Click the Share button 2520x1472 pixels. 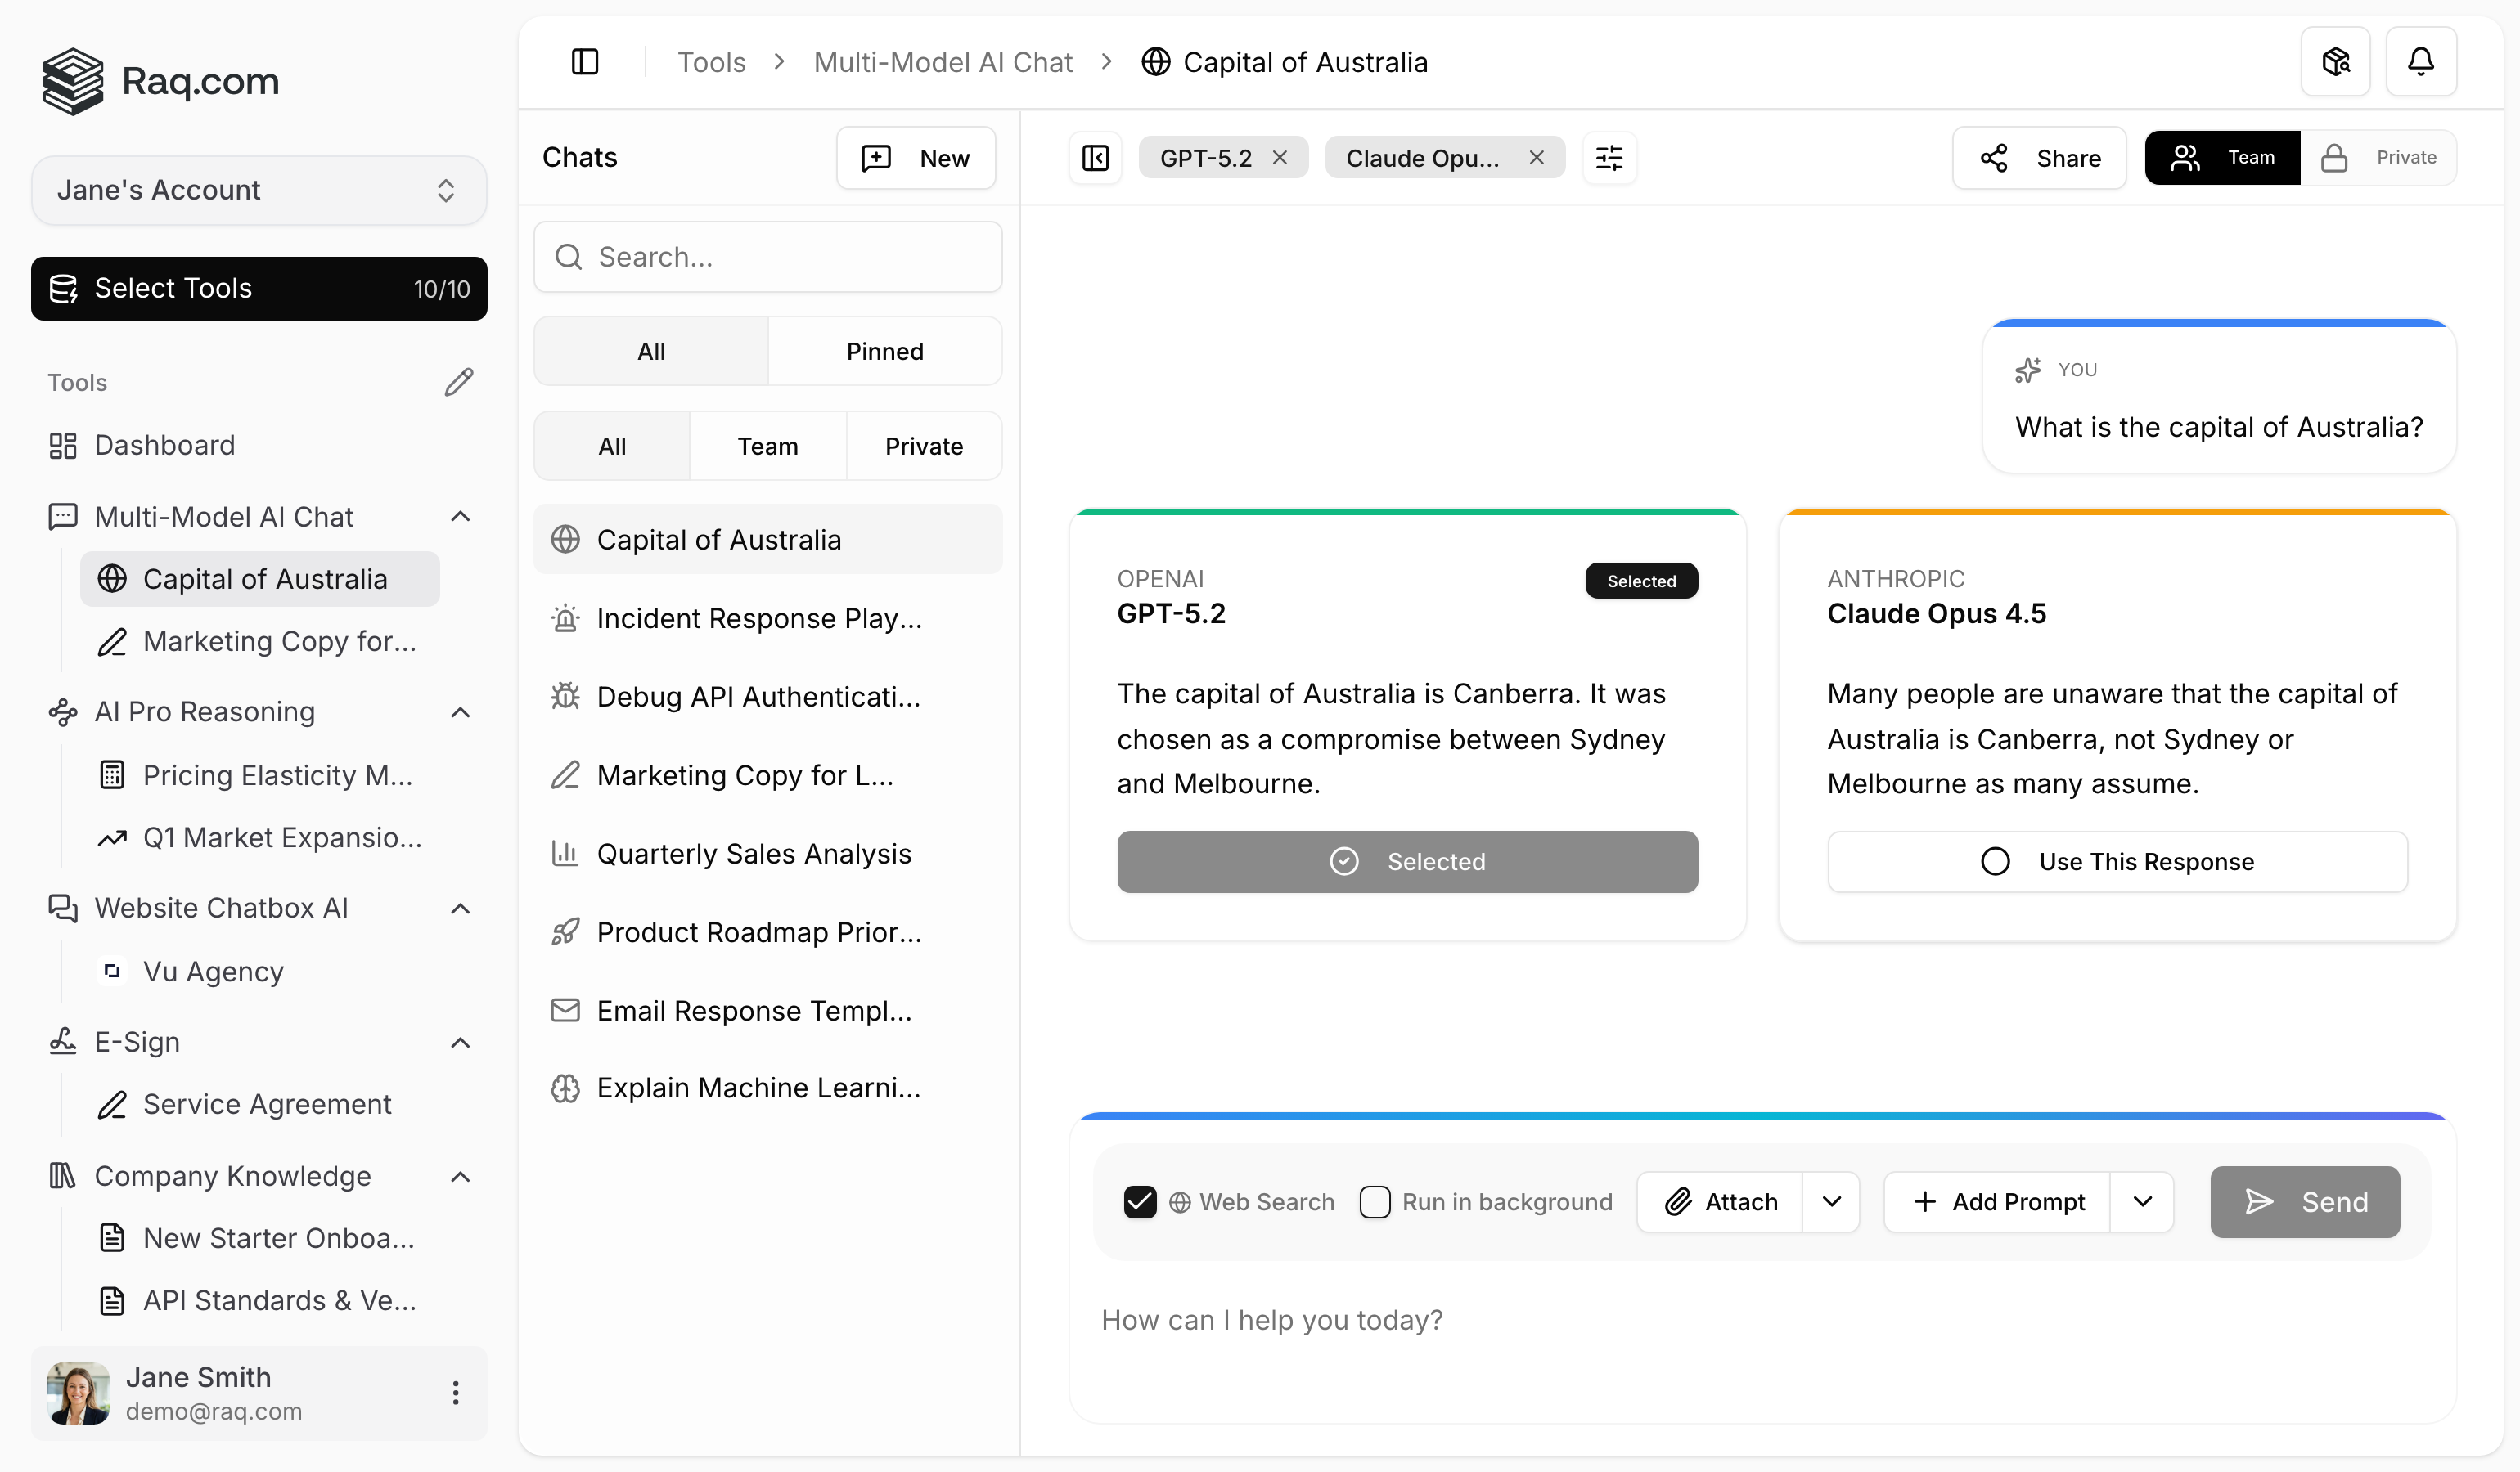click(2039, 158)
